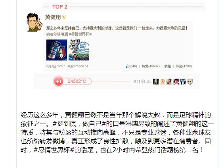This screenshot has width=222, height=168.
Task: Click the red +1 heat button
Action: coord(58,81)
